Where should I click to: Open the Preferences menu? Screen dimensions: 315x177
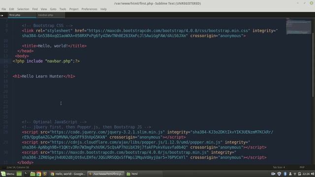[x=89, y=9]
